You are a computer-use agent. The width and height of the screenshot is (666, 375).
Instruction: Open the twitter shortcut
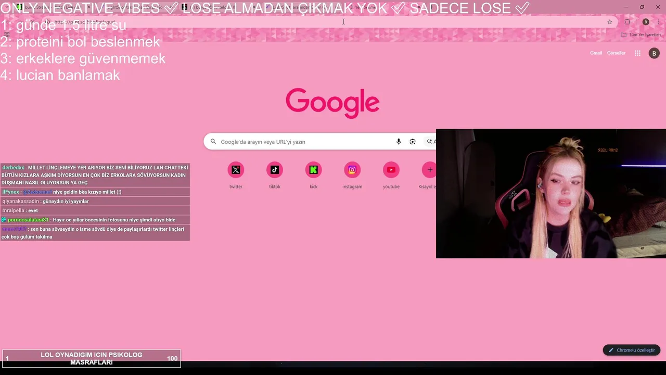pos(236,170)
